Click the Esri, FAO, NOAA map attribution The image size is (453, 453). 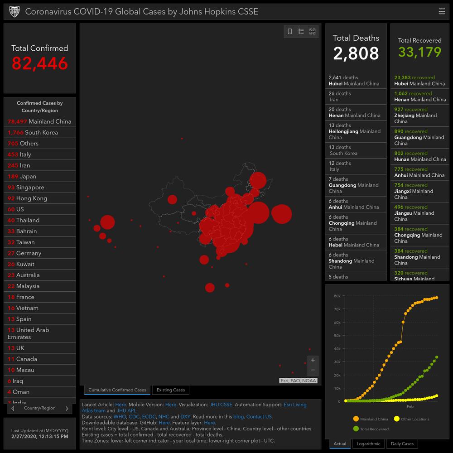coord(298,381)
